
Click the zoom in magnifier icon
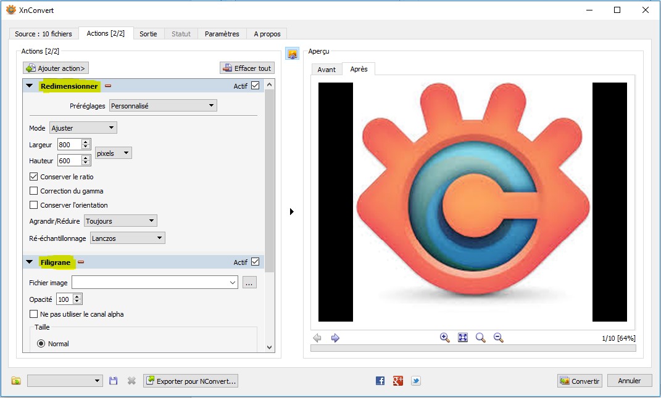tap(444, 338)
